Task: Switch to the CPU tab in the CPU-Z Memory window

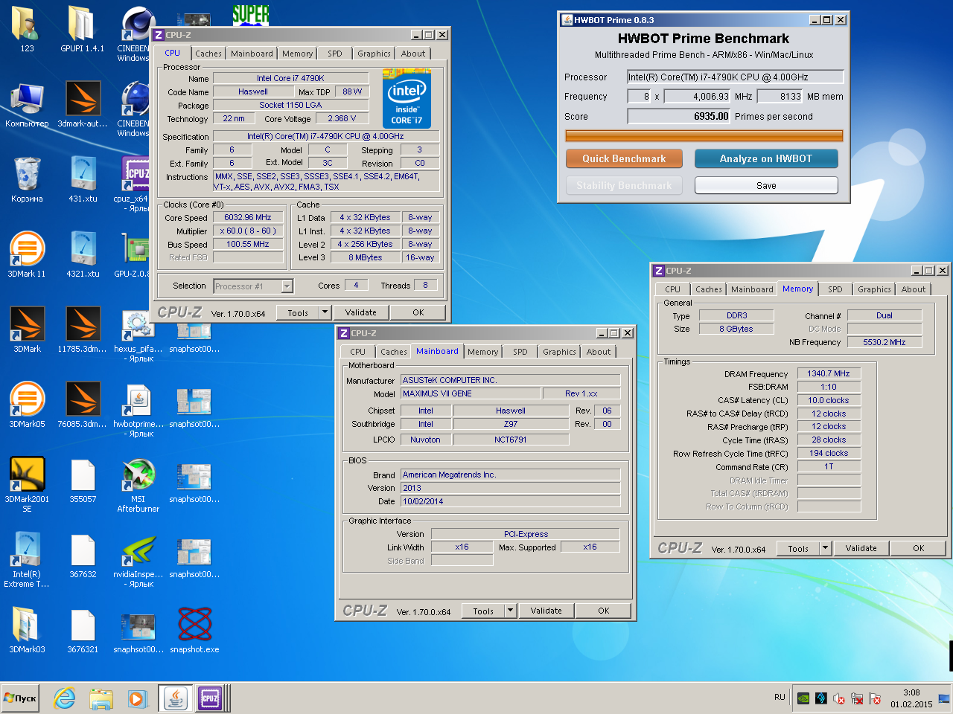Action: (672, 289)
